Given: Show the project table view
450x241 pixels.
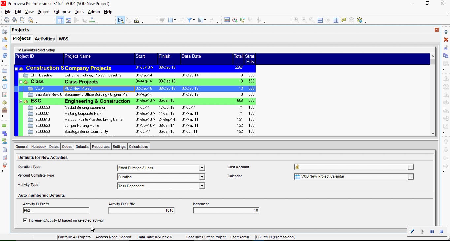Looking at the screenshot, I should (60, 20).
